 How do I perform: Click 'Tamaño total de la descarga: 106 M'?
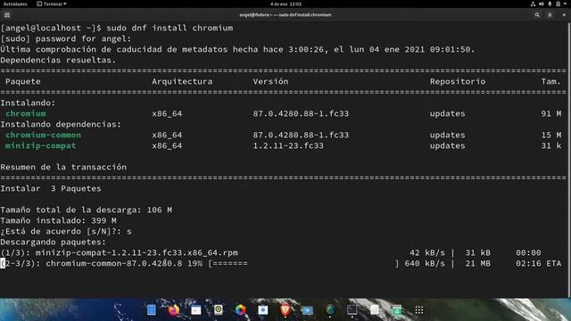(86, 210)
